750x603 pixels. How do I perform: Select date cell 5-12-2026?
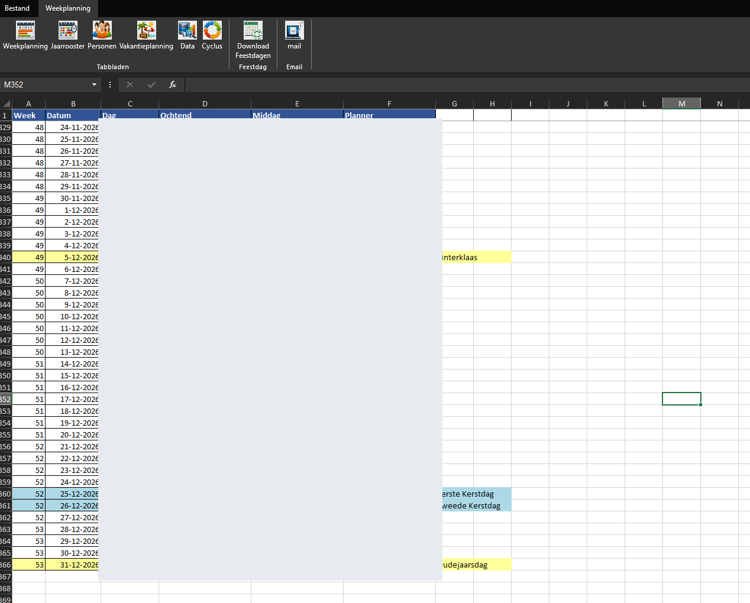pos(73,257)
